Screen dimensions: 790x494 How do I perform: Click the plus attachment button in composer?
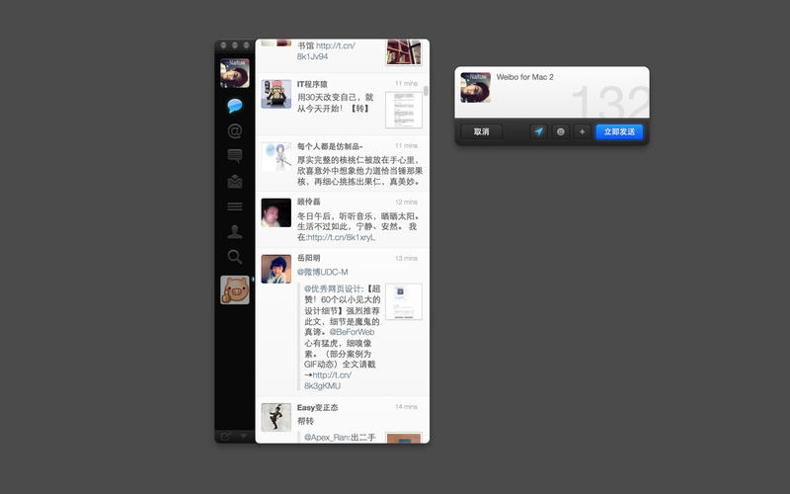click(582, 131)
